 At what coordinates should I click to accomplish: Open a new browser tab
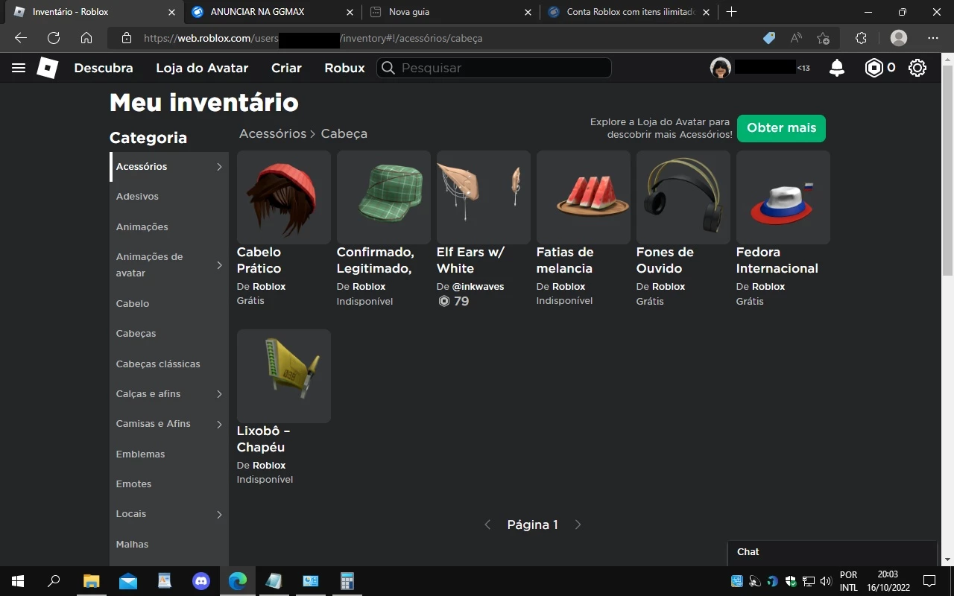(732, 12)
